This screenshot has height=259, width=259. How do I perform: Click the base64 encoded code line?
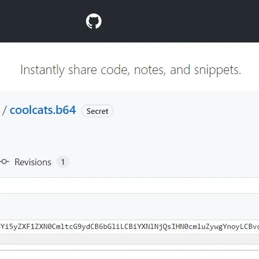click(x=129, y=226)
